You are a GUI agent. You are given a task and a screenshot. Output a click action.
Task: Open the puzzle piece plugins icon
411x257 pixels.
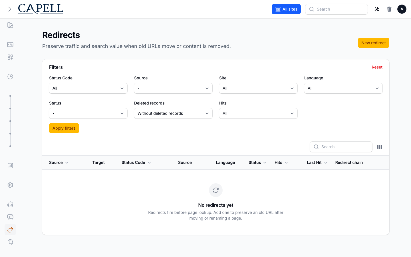tap(10, 204)
